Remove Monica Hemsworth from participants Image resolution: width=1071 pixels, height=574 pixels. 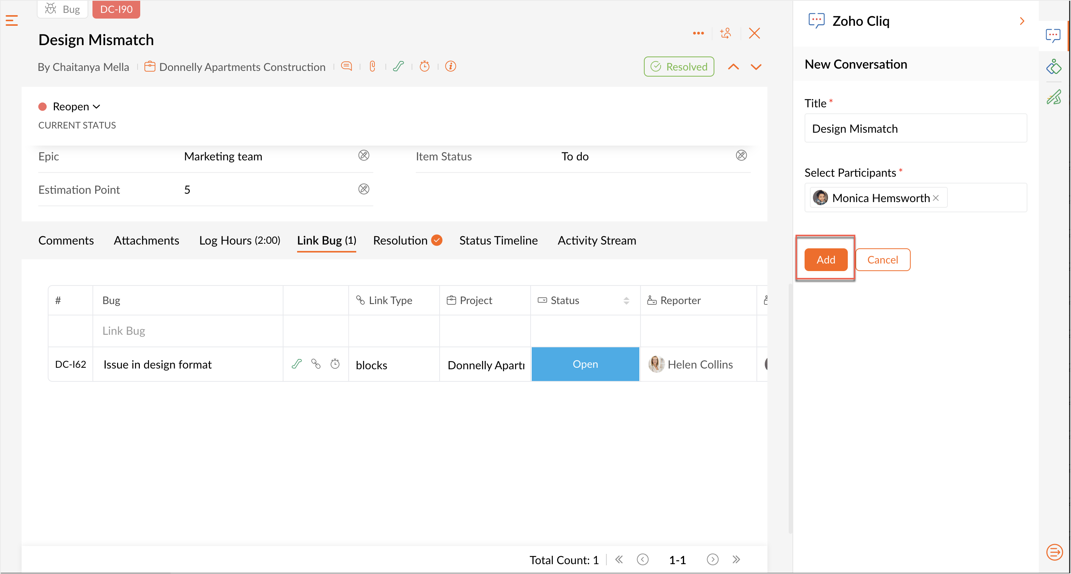click(936, 198)
